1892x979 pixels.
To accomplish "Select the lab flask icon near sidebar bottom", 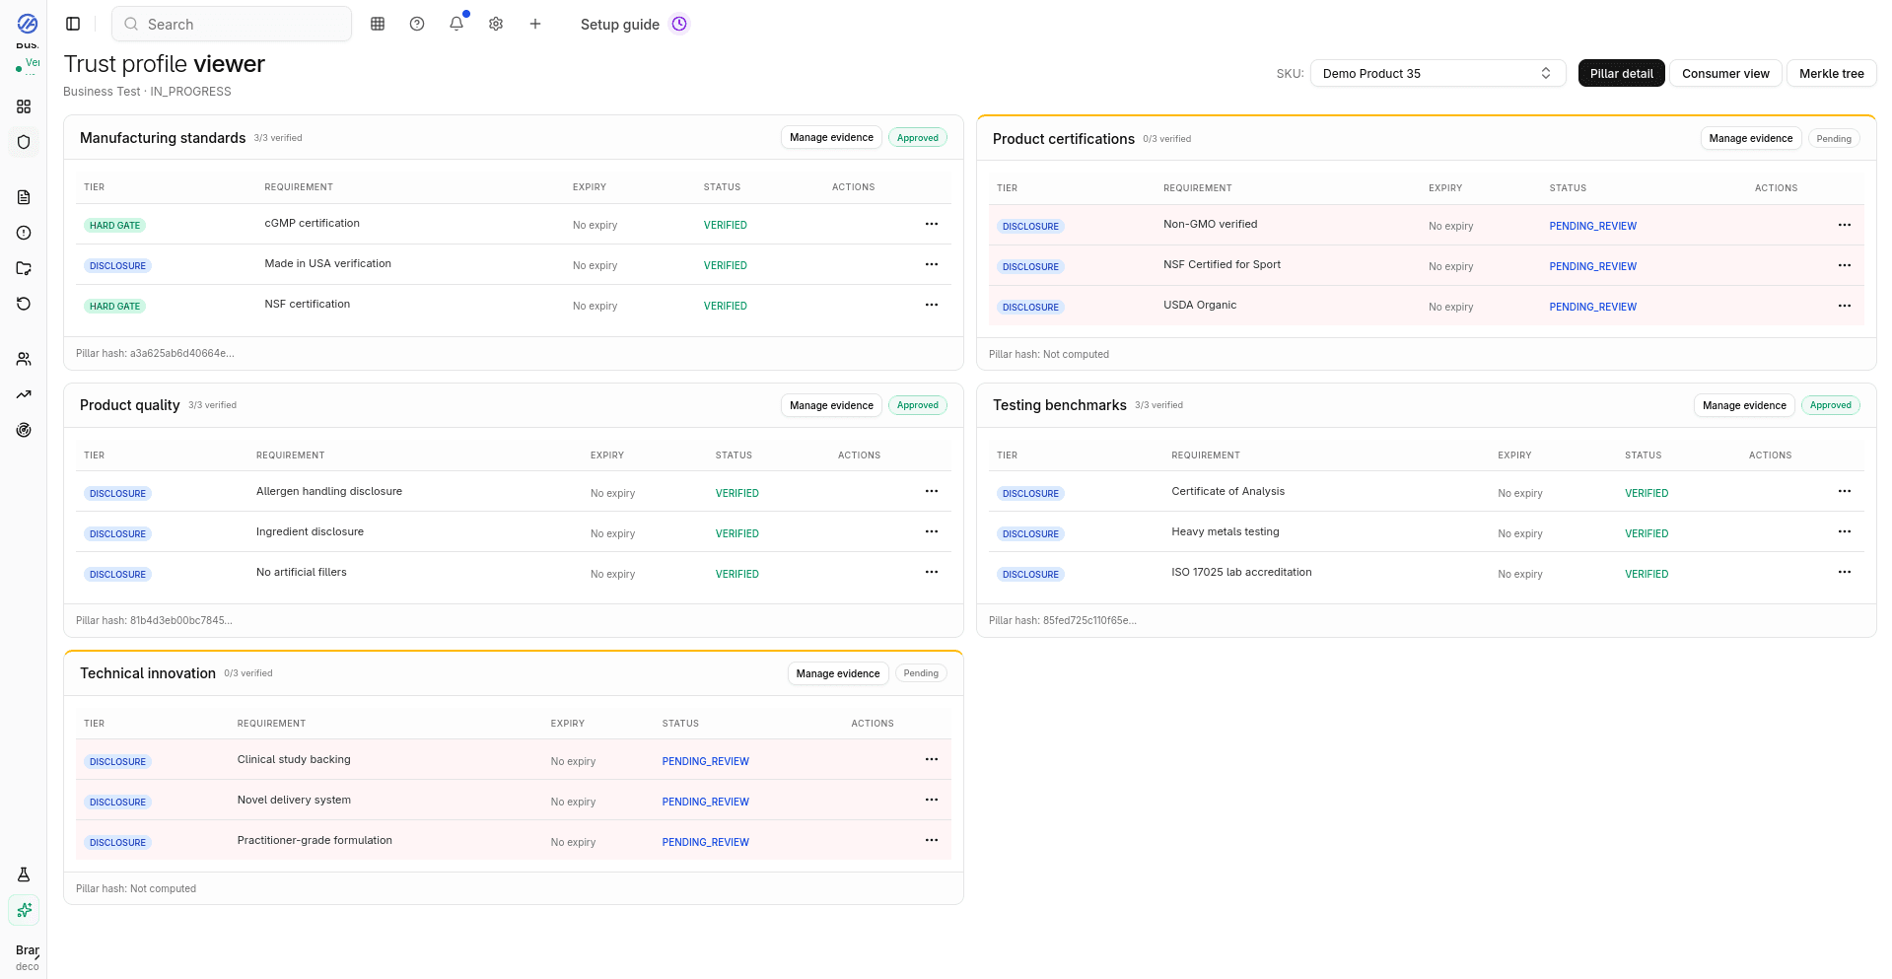I will point(24,874).
